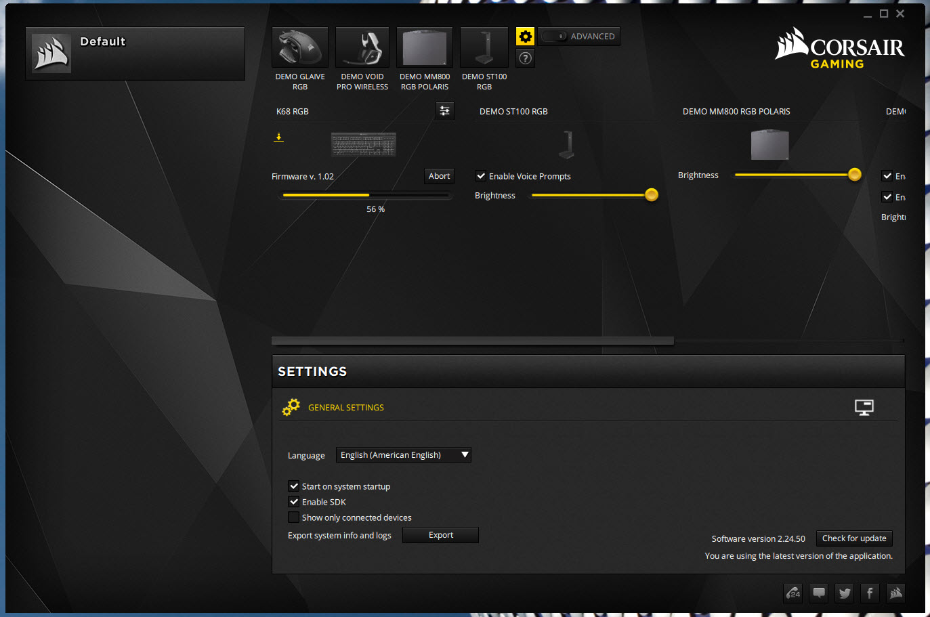Click the ST100 headset stand image in its panel

click(x=566, y=145)
